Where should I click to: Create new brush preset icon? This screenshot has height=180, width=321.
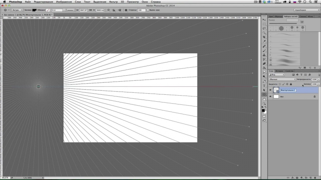pyautogui.click(x=310, y=68)
